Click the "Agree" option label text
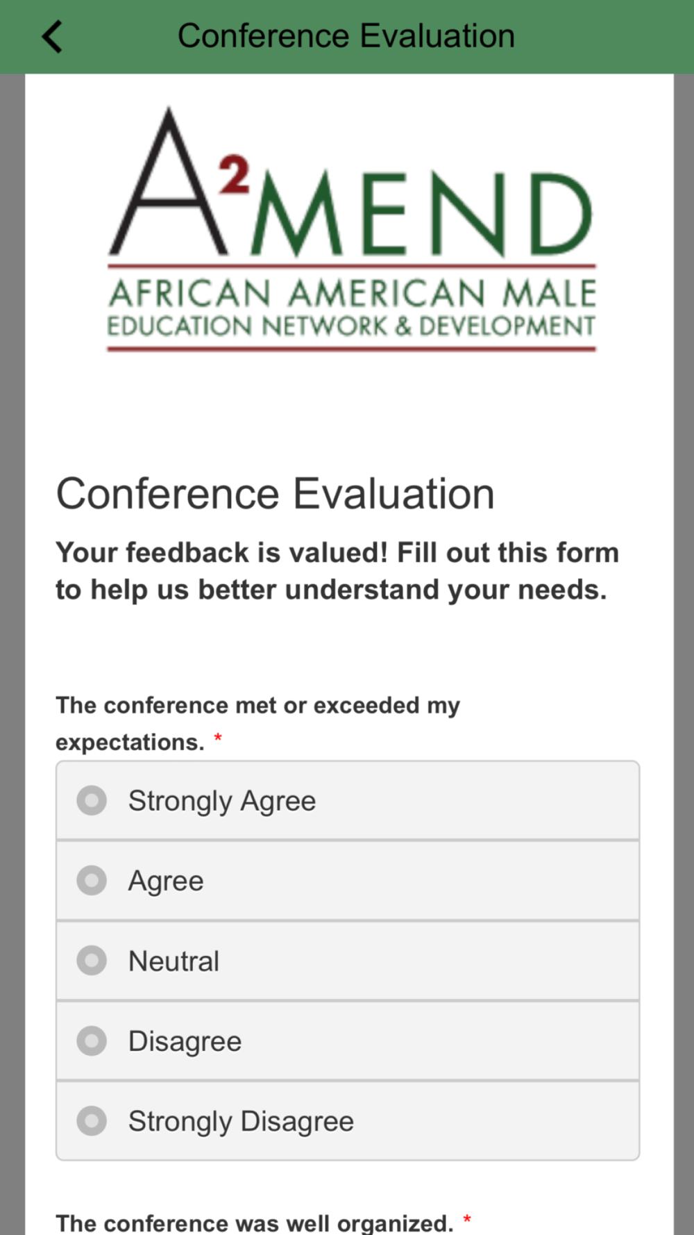The image size is (694, 1235). click(166, 881)
